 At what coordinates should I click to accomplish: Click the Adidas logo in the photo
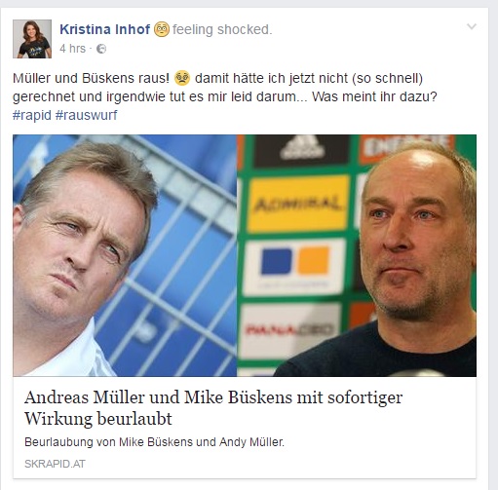tap(302, 149)
